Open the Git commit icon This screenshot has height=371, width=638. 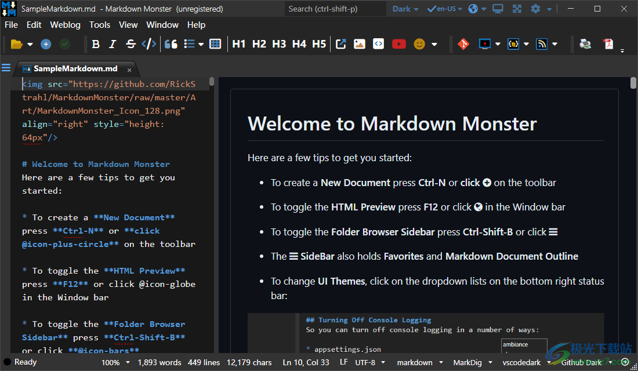(x=463, y=44)
